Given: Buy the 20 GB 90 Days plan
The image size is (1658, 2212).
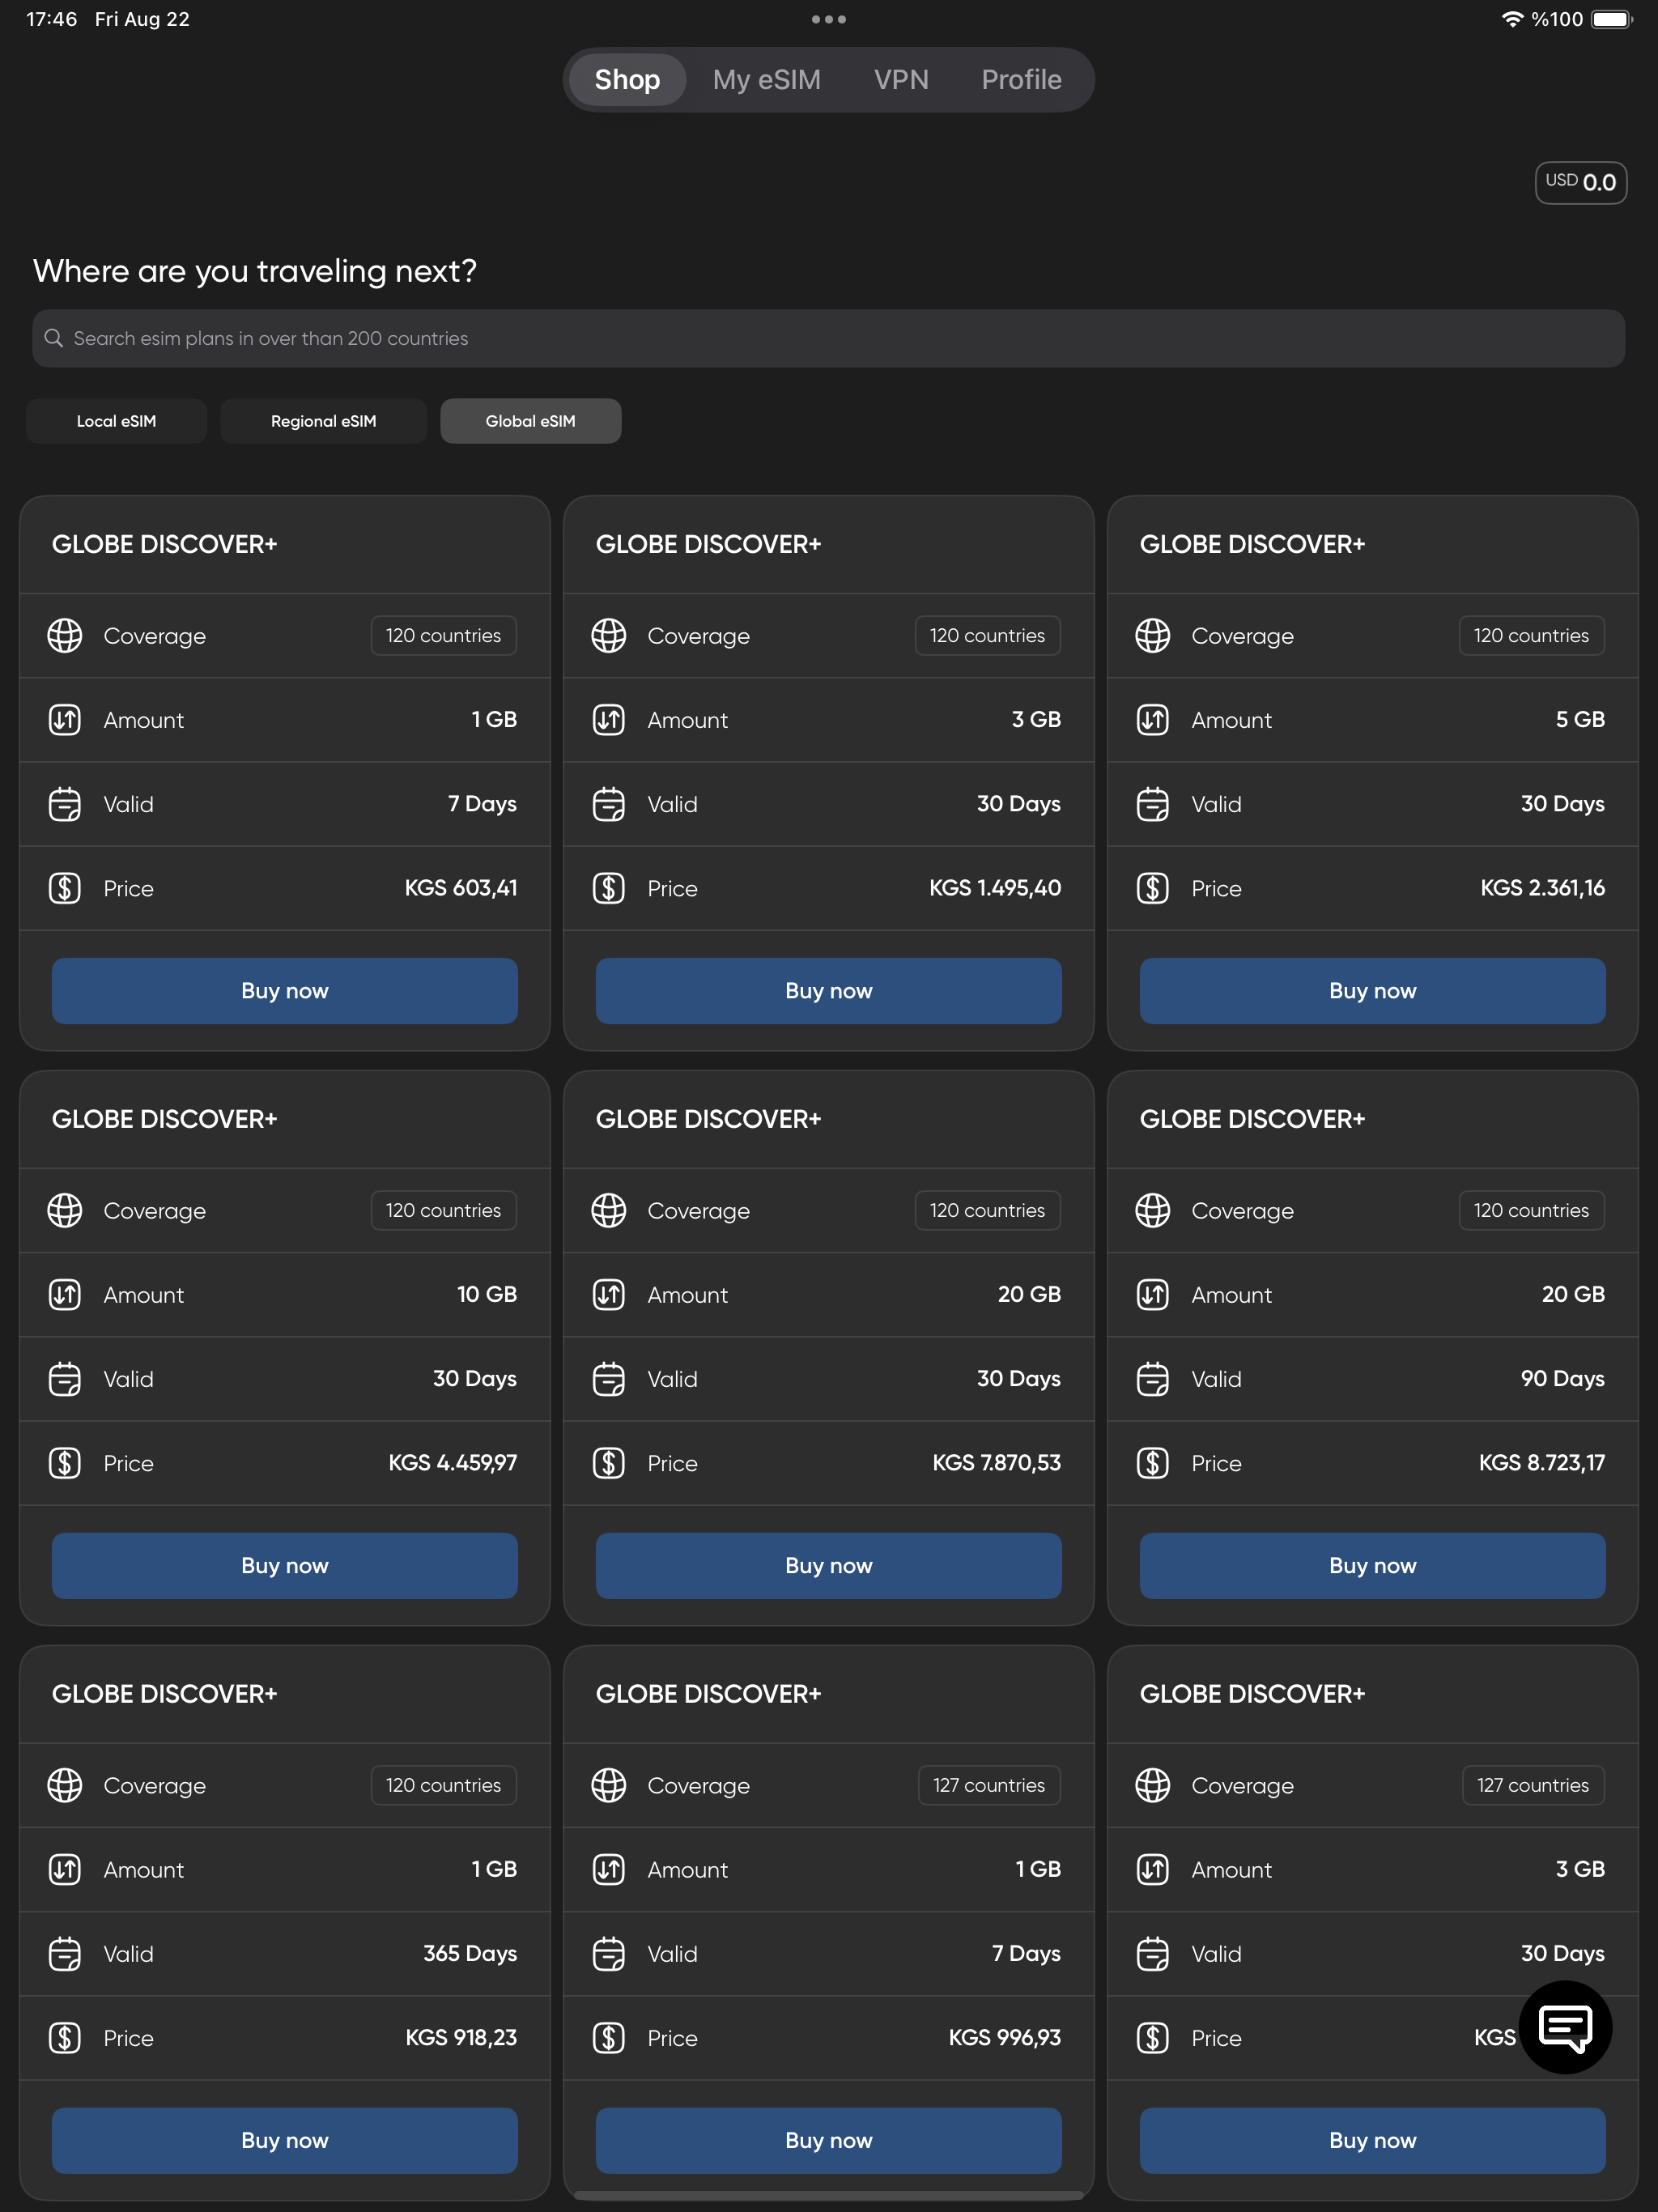Looking at the screenshot, I should tap(1373, 1566).
